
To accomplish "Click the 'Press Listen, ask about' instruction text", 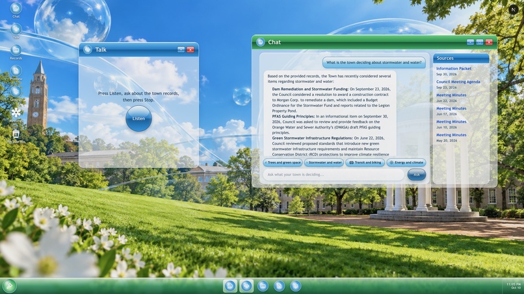I will pyautogui.click(x=138, y=97).
